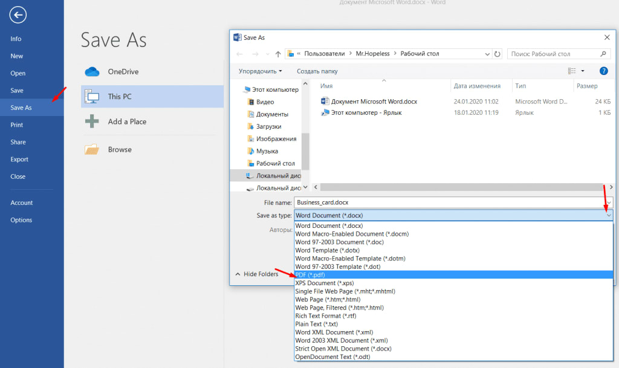Image resolution: width=619 pixels, height=368 pixels.
Task: Sort by the Имя column header
Action: (326, 86)
